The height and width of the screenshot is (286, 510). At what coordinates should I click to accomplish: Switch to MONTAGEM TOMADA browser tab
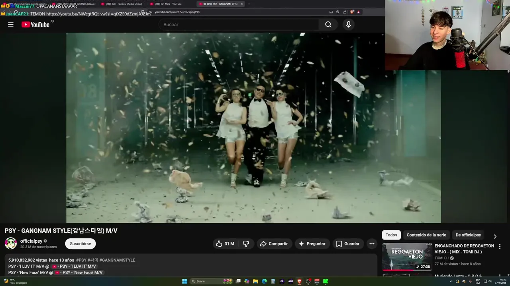coord(75,4)
